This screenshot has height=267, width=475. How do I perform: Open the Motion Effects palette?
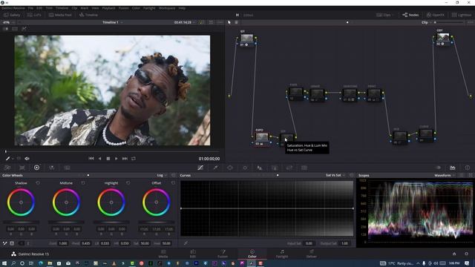(67, 168)
